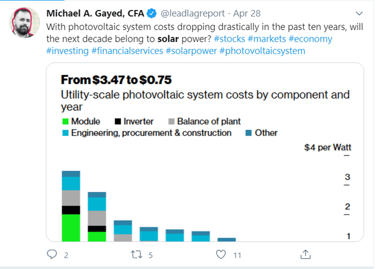Open the photovoltaic costs chart image

[x=205, y=152]
